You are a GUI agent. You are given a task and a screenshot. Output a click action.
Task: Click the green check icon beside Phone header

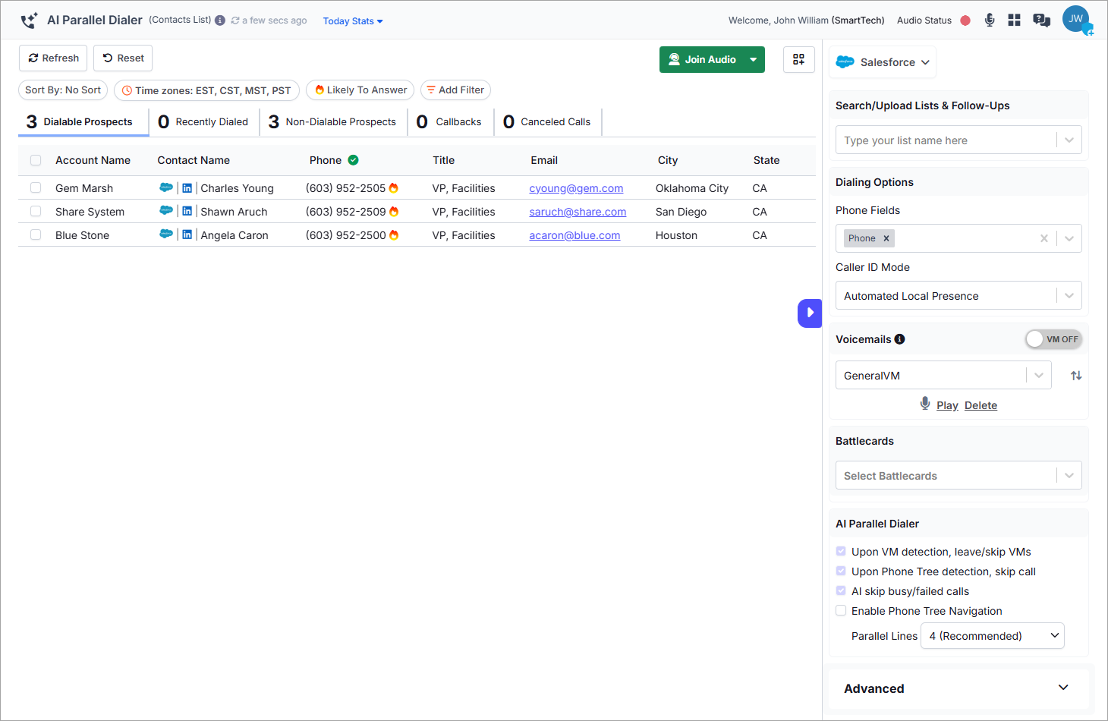point(353,160)
